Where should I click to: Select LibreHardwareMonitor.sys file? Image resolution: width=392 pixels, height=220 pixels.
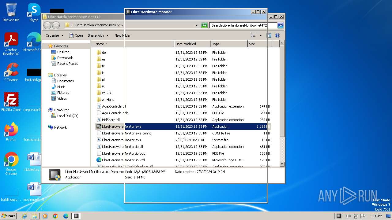pos(119,140)
